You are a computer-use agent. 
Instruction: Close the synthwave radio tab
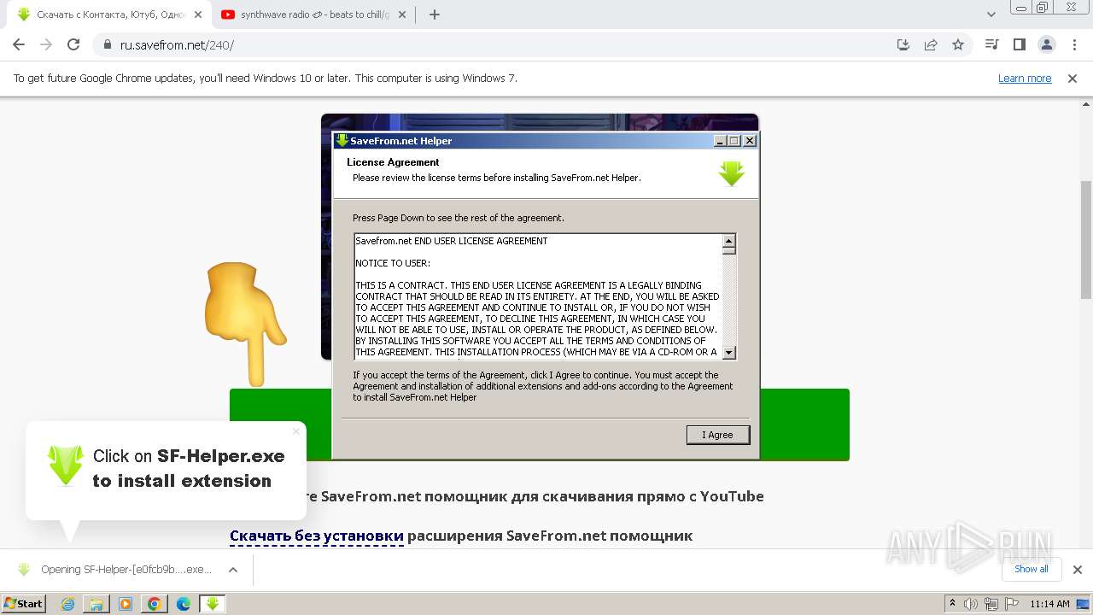pos(402,15)
